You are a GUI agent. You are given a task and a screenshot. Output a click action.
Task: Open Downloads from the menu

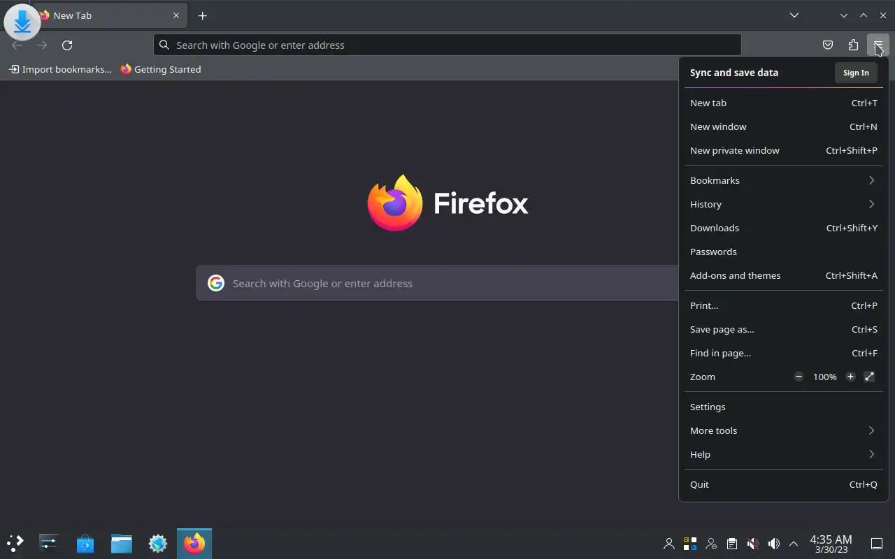click(x=783, y=228)
